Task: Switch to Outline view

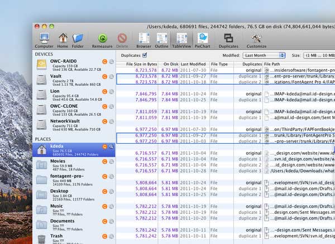Action: (161, 41)
